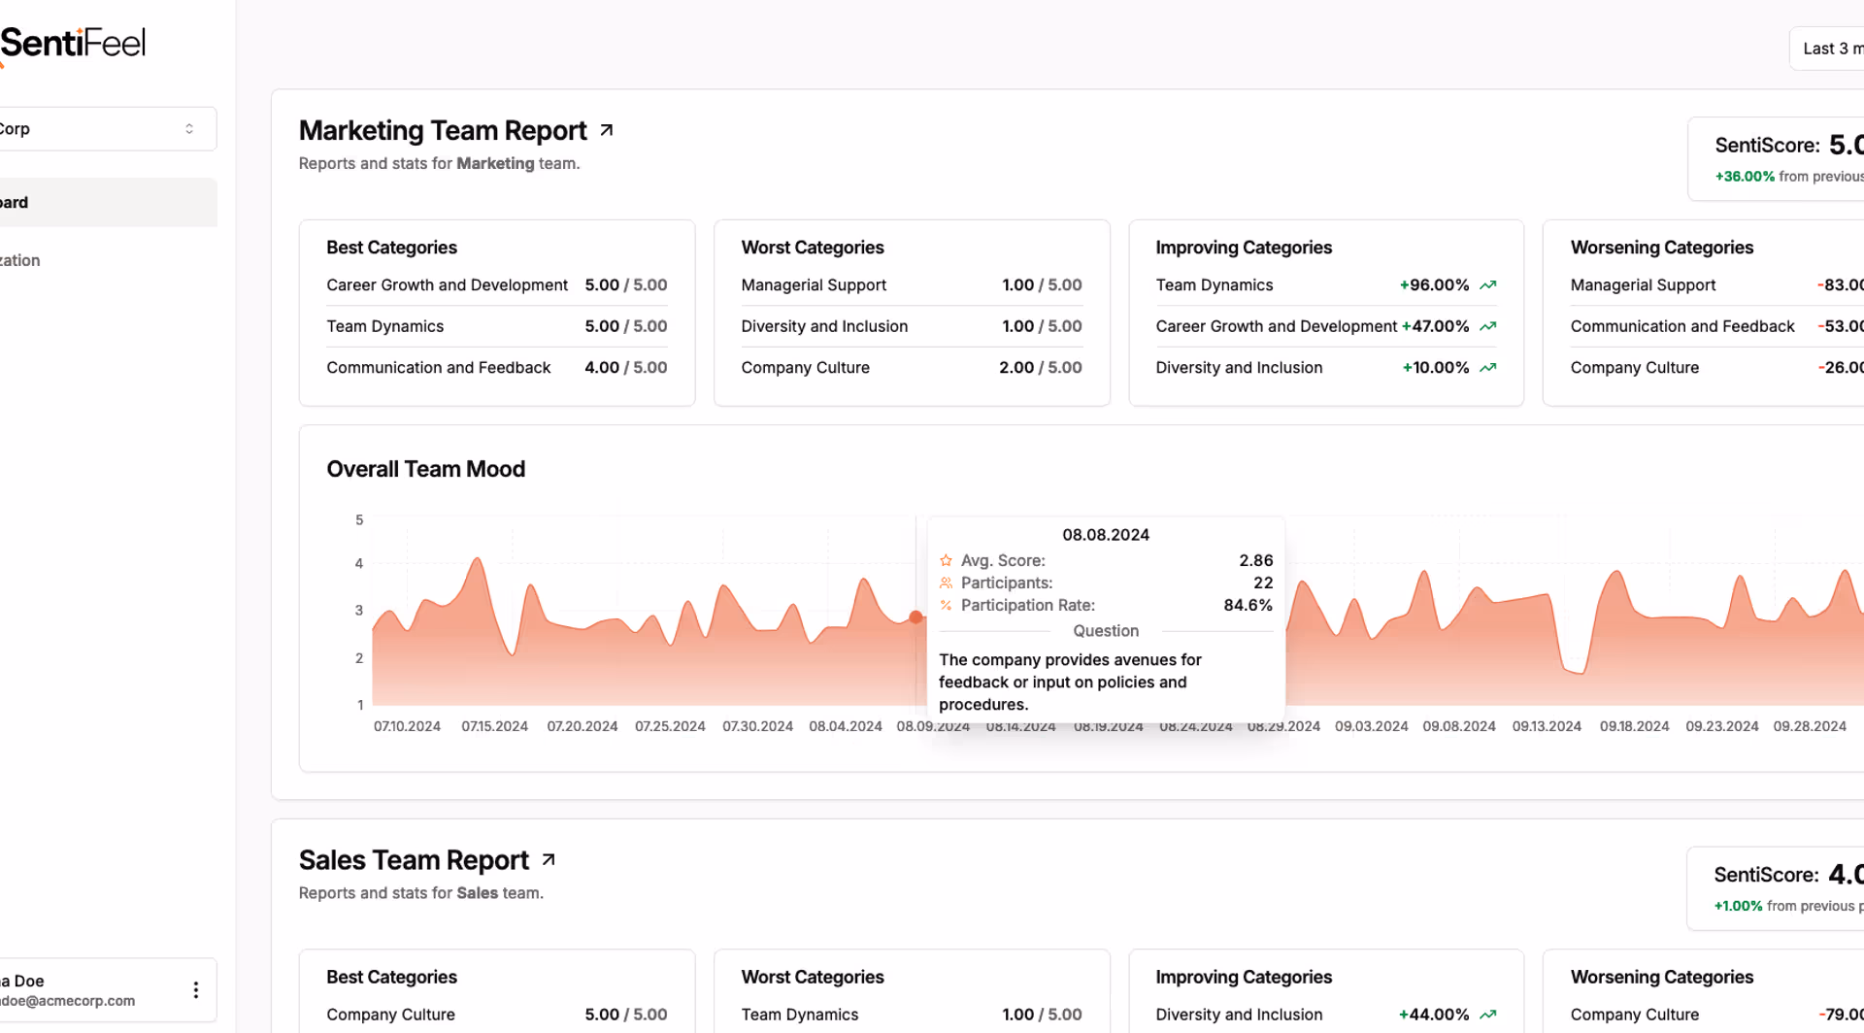Image resolution: width=1864 pixels, height=1033 pixels.
Task: Click Managerial Support in Worsening Categories
Action: 1643,285
